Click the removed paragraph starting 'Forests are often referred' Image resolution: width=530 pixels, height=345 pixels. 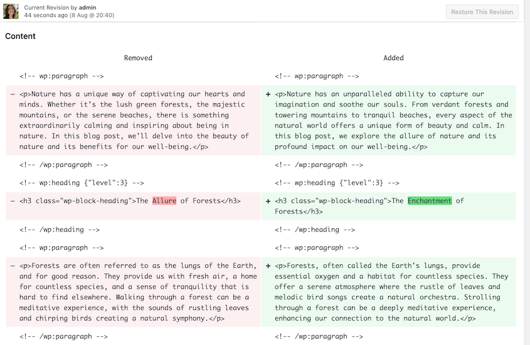(x=133, y=292)
